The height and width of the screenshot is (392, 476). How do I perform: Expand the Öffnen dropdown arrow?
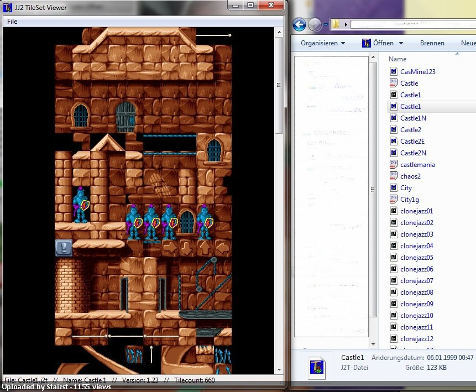pos(401,44)
